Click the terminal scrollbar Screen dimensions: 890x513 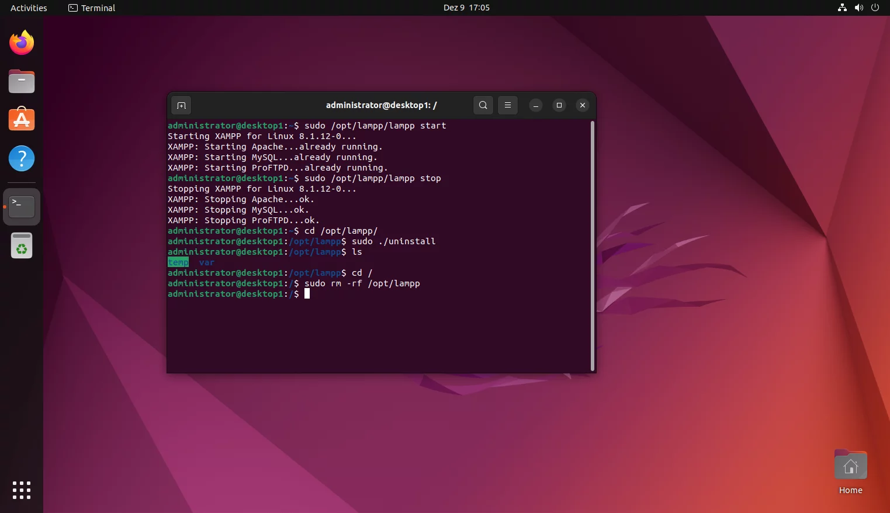tap(593, 245)
